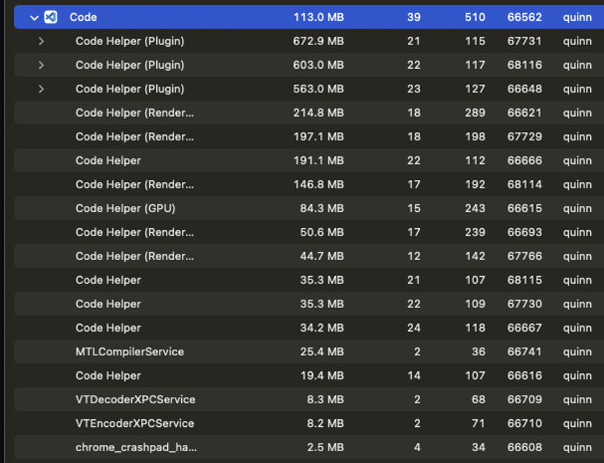Select Code Helper using 19.4 MB
This screenshot has height=463, width=604.
108,375
